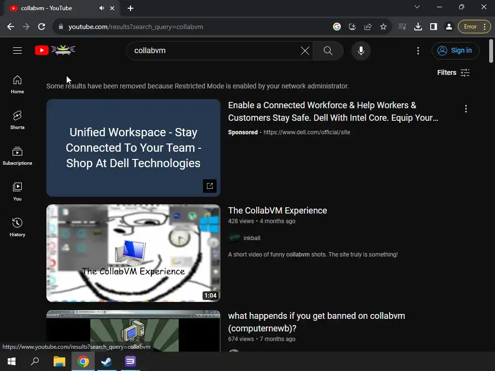Start voice search with microphone icon

361,50
